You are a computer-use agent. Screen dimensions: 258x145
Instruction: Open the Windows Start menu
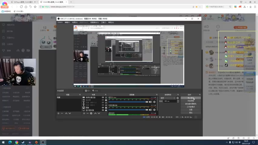click(3, 142)
